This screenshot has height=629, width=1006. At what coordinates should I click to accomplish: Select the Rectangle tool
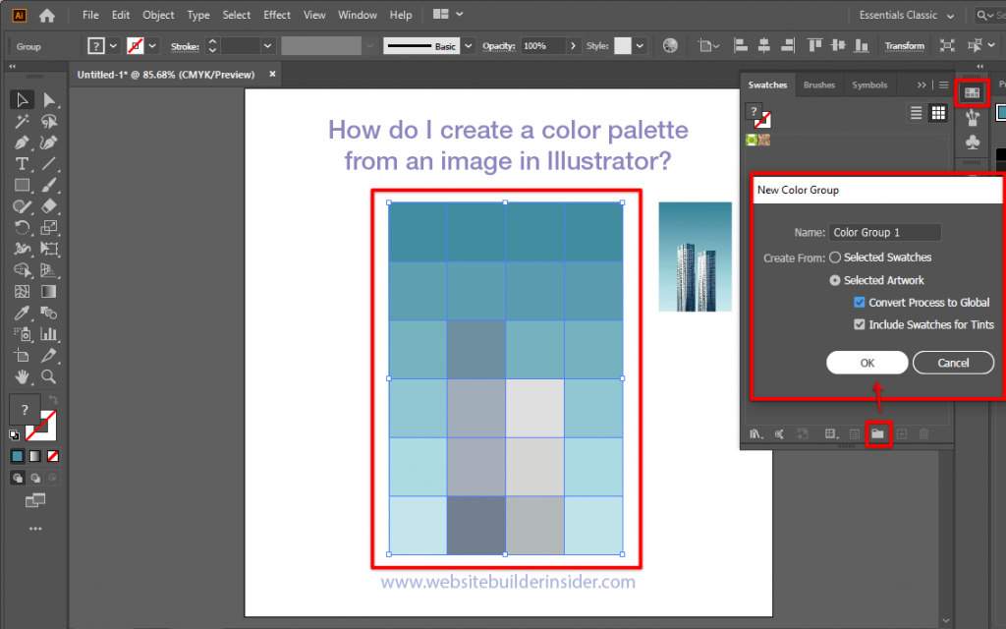[22, 185]
